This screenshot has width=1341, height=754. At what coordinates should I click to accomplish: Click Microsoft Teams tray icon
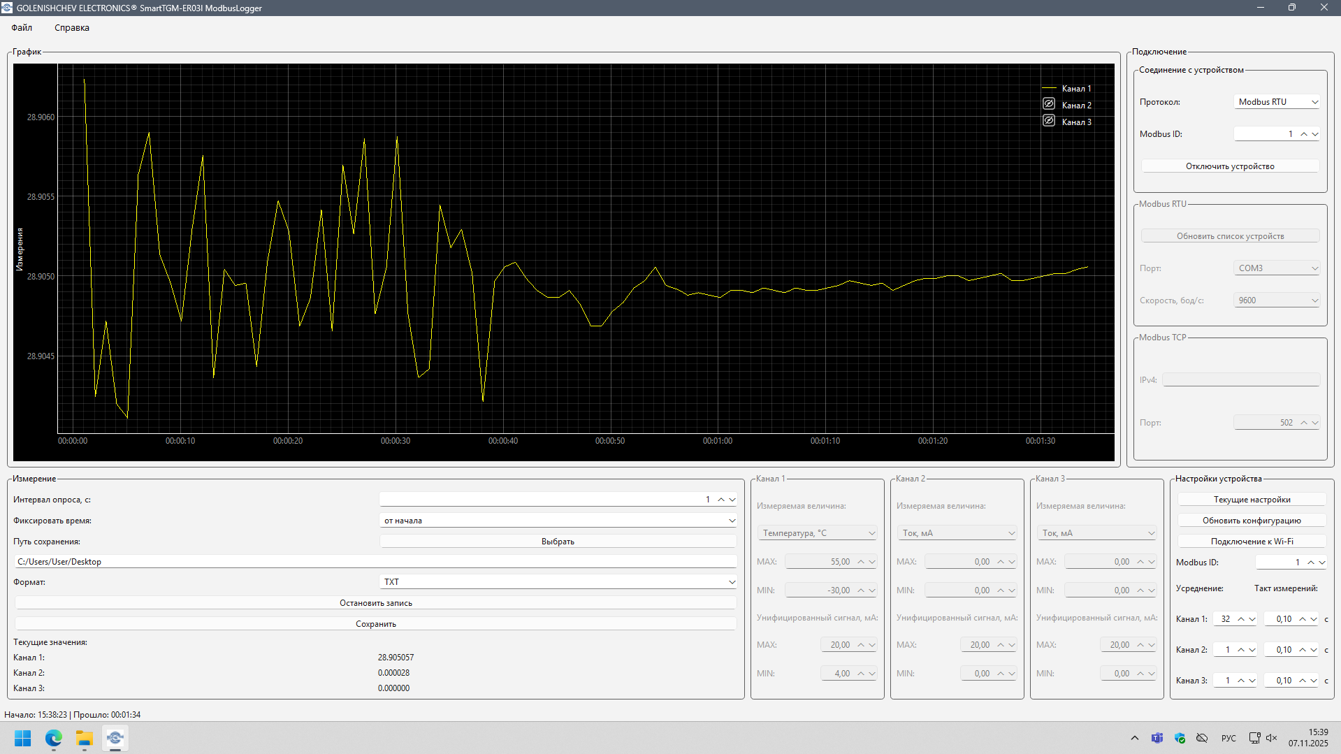1157,738
